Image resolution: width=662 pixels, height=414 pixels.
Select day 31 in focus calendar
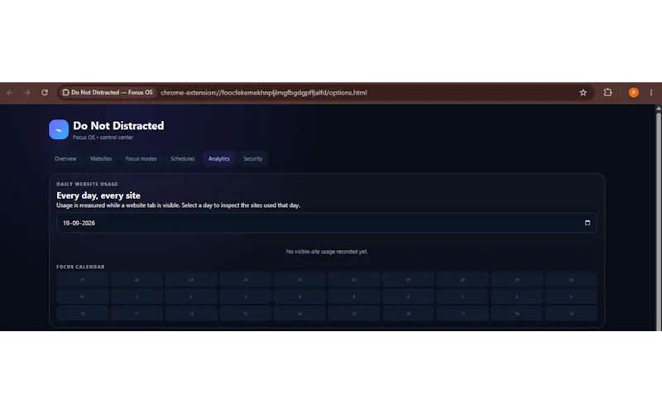pos(82,296)
